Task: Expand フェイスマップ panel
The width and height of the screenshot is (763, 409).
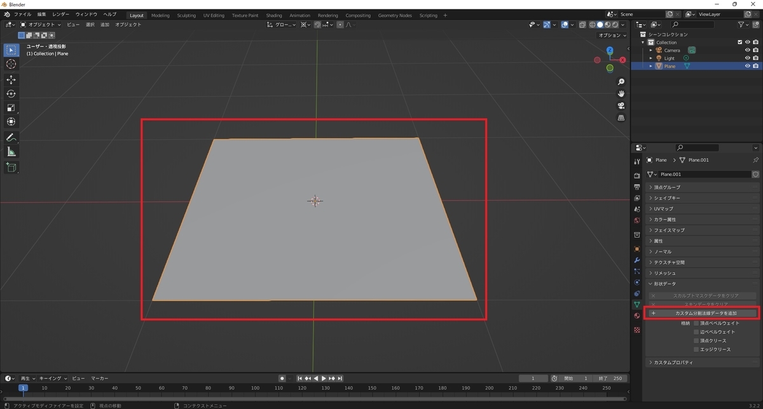Action: tap(703, 230)
